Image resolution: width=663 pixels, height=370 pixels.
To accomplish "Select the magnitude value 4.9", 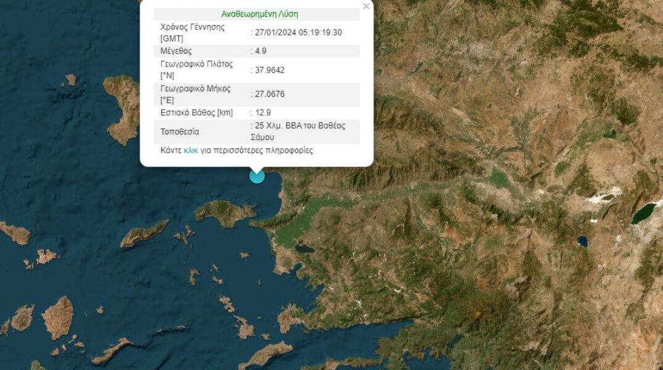I will pyautogui.click(x=261, y=51).
